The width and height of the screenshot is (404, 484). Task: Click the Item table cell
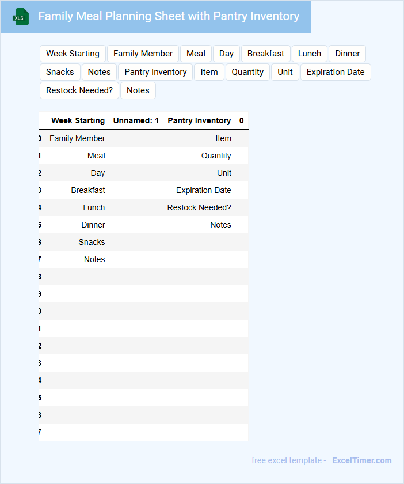coord(223,138)
